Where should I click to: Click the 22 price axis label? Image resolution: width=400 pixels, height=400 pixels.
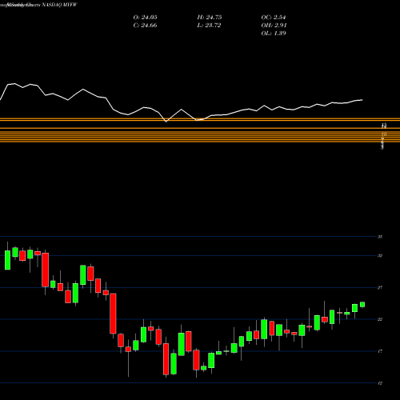click(x=380, y=319)
